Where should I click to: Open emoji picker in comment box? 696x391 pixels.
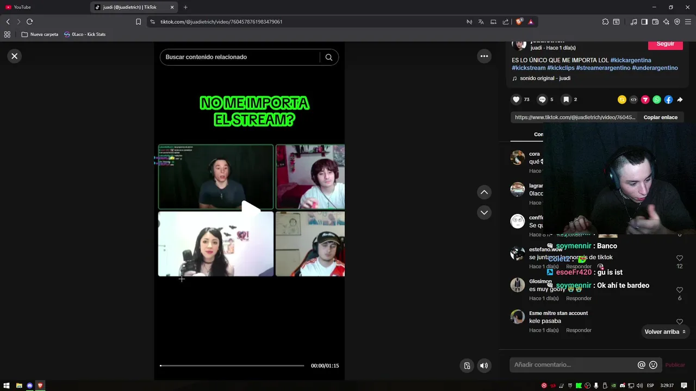[653, 365]
